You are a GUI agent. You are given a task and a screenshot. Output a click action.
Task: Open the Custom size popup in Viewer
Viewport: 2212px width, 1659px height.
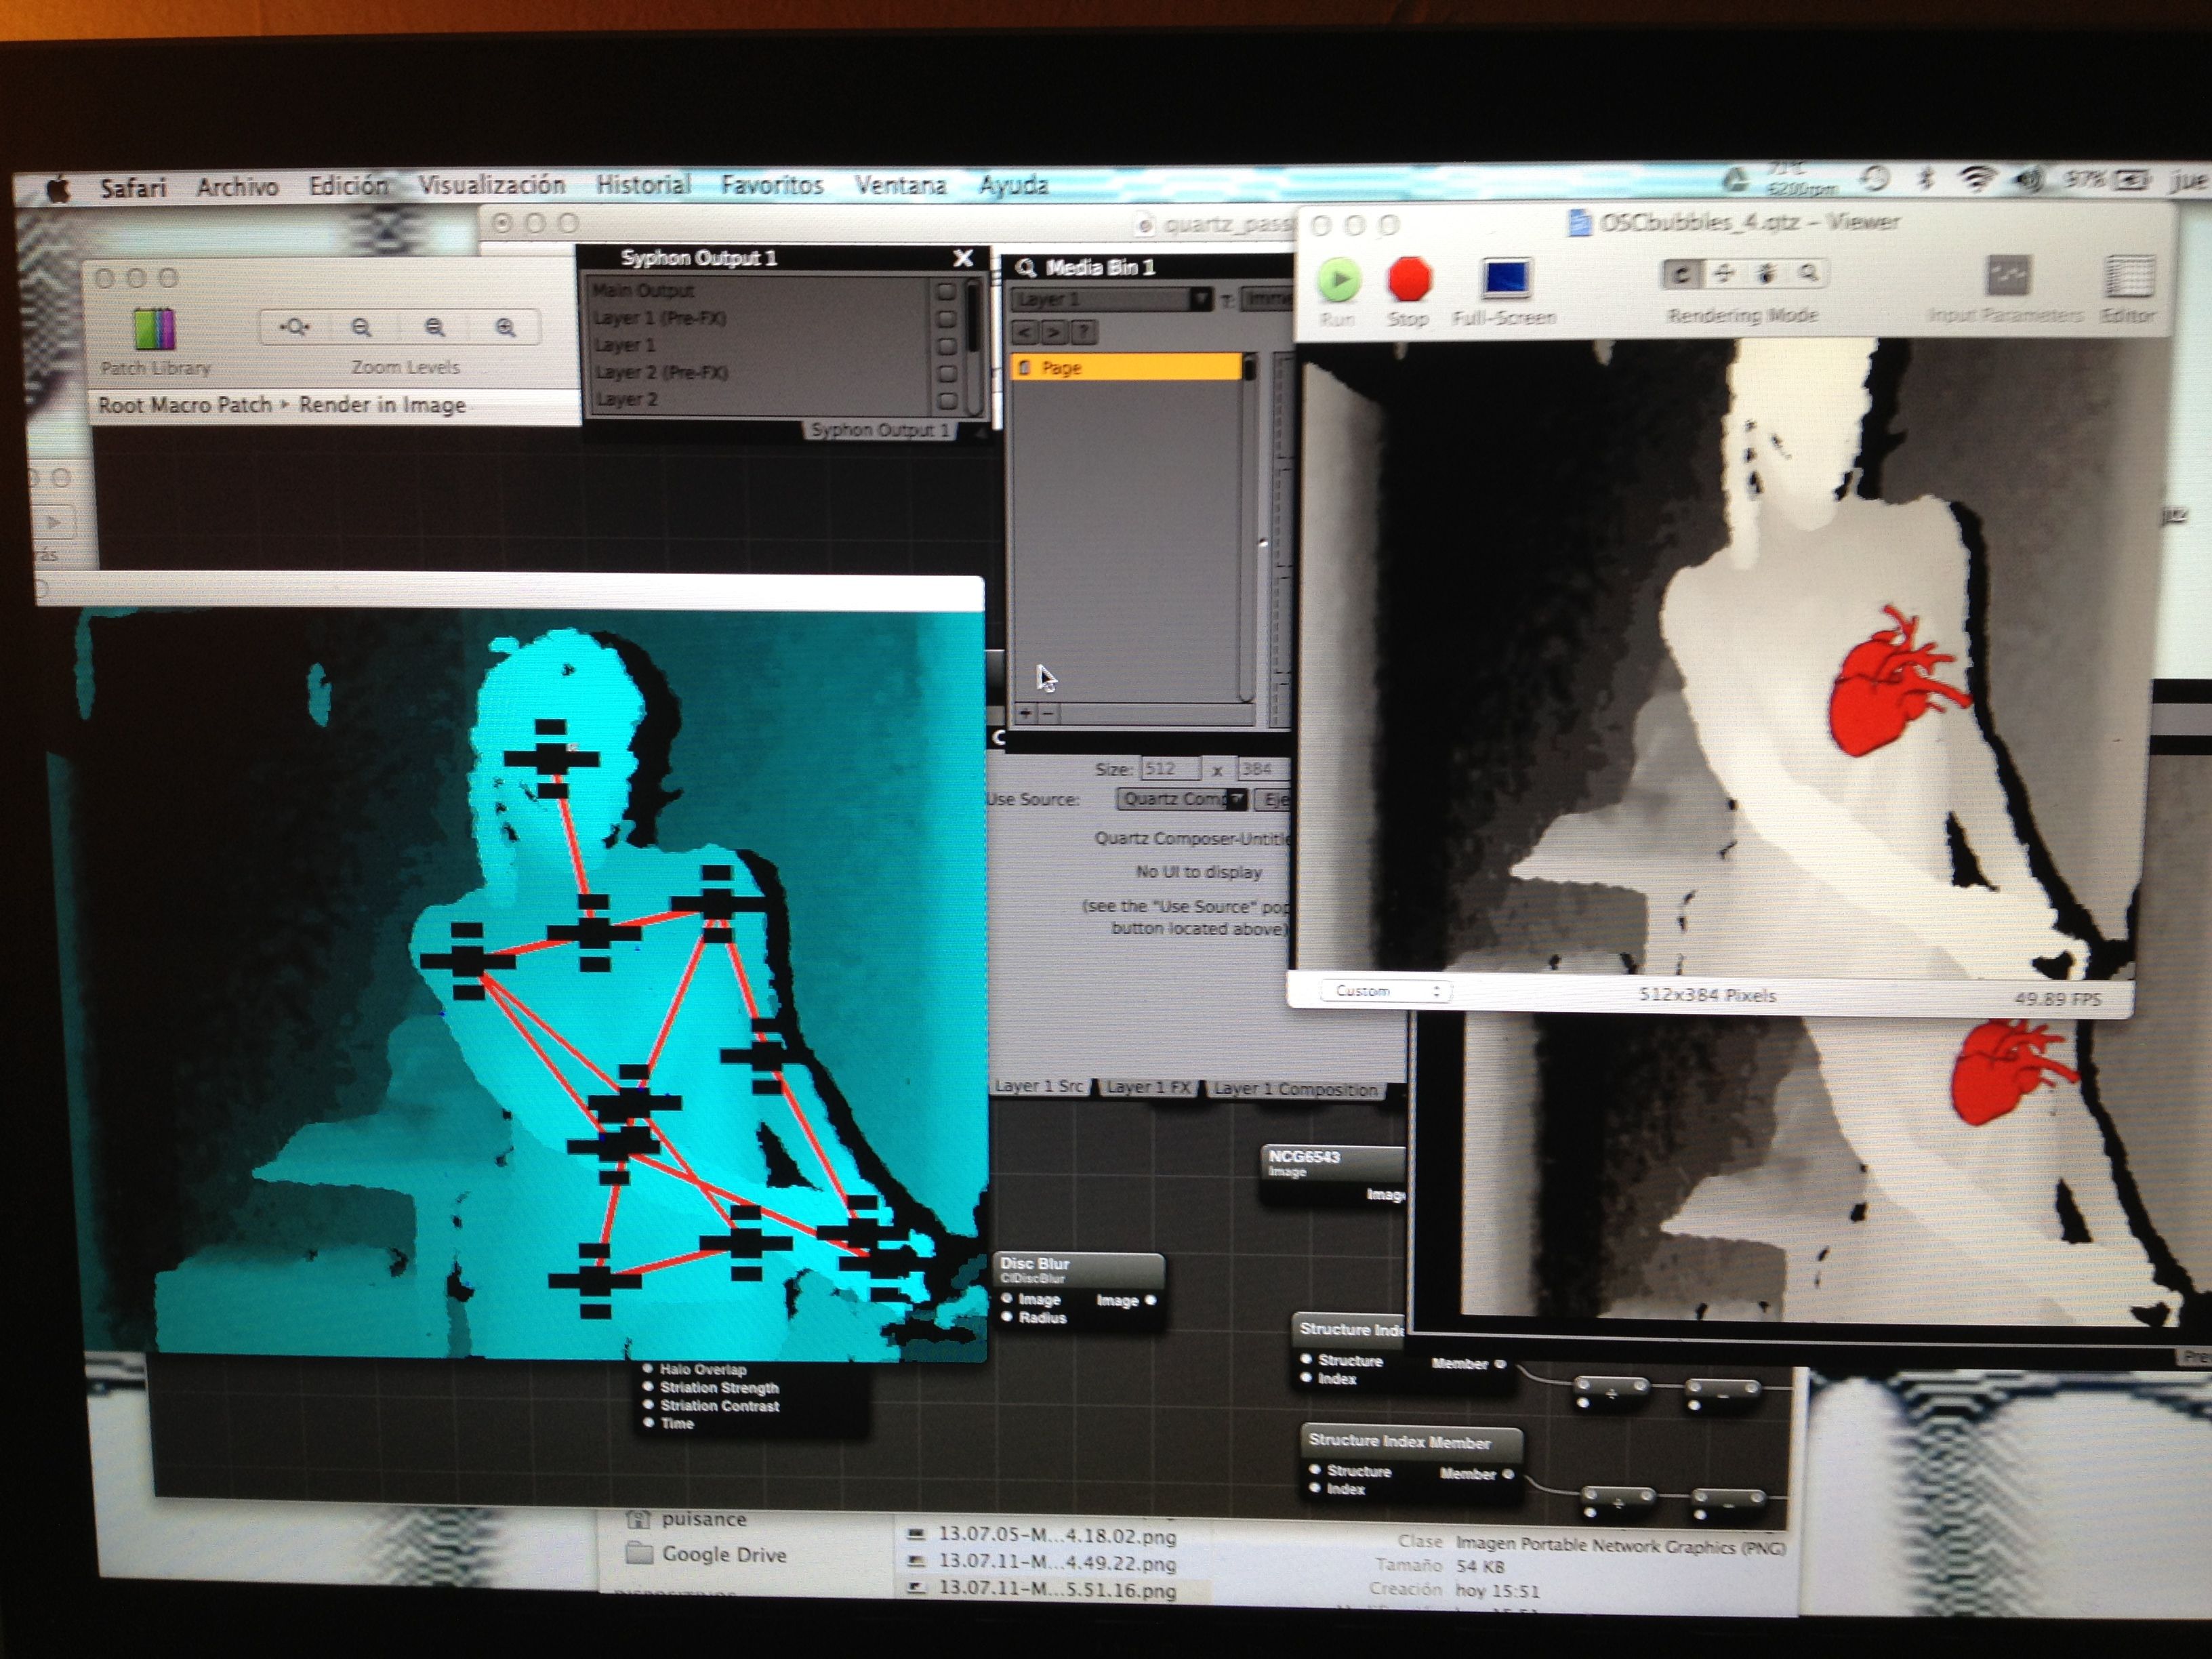click(1384, 991)
